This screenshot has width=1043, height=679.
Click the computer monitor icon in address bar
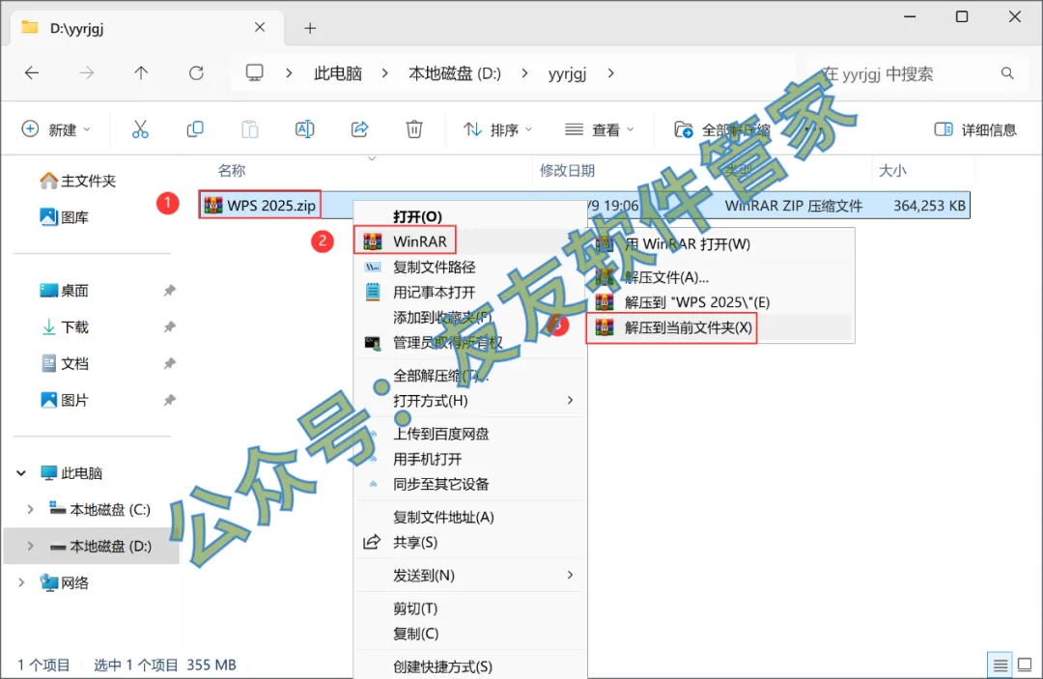point(255,73)
